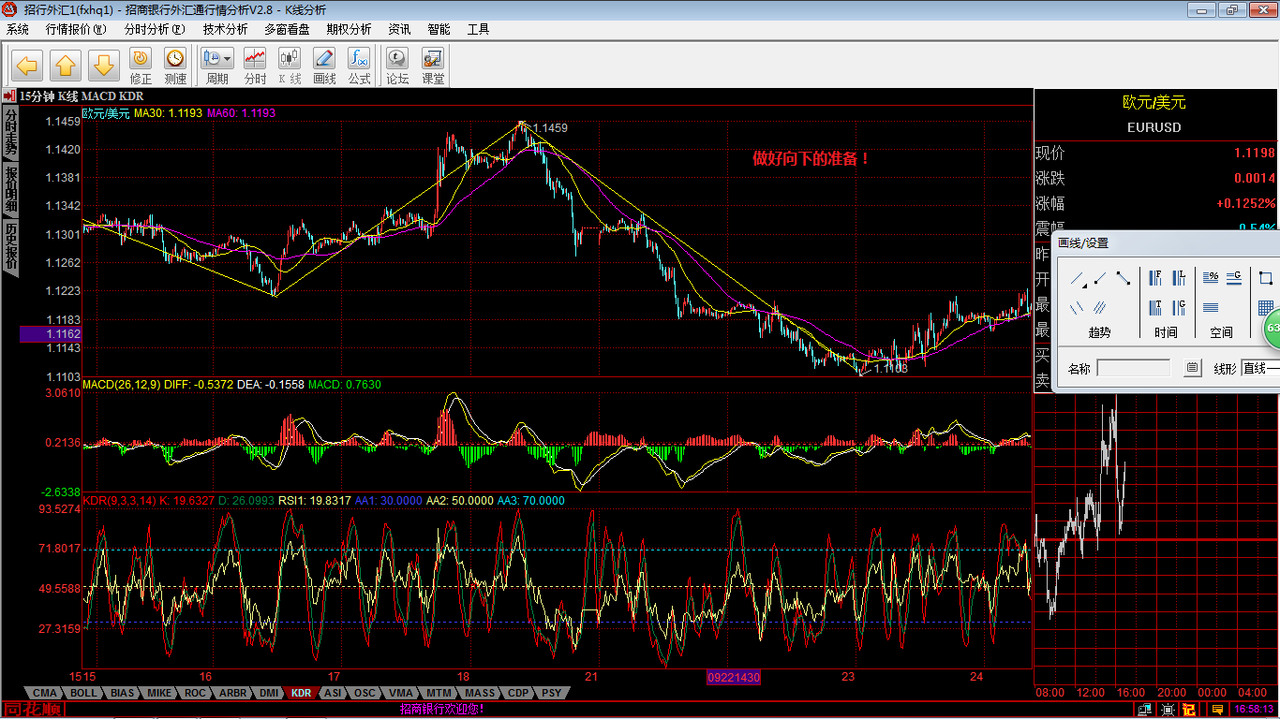Click the 课堂 classroom icon
This screenshot has width=1280, height=719.
[x=433, y=66]
